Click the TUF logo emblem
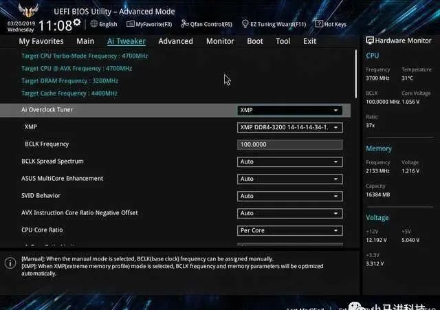Image resolution: width=440 pixels, height=310 pixels. click(x=28, y=11)
